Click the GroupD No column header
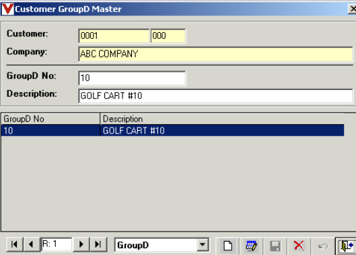356x255 pixels. [50, 119]
